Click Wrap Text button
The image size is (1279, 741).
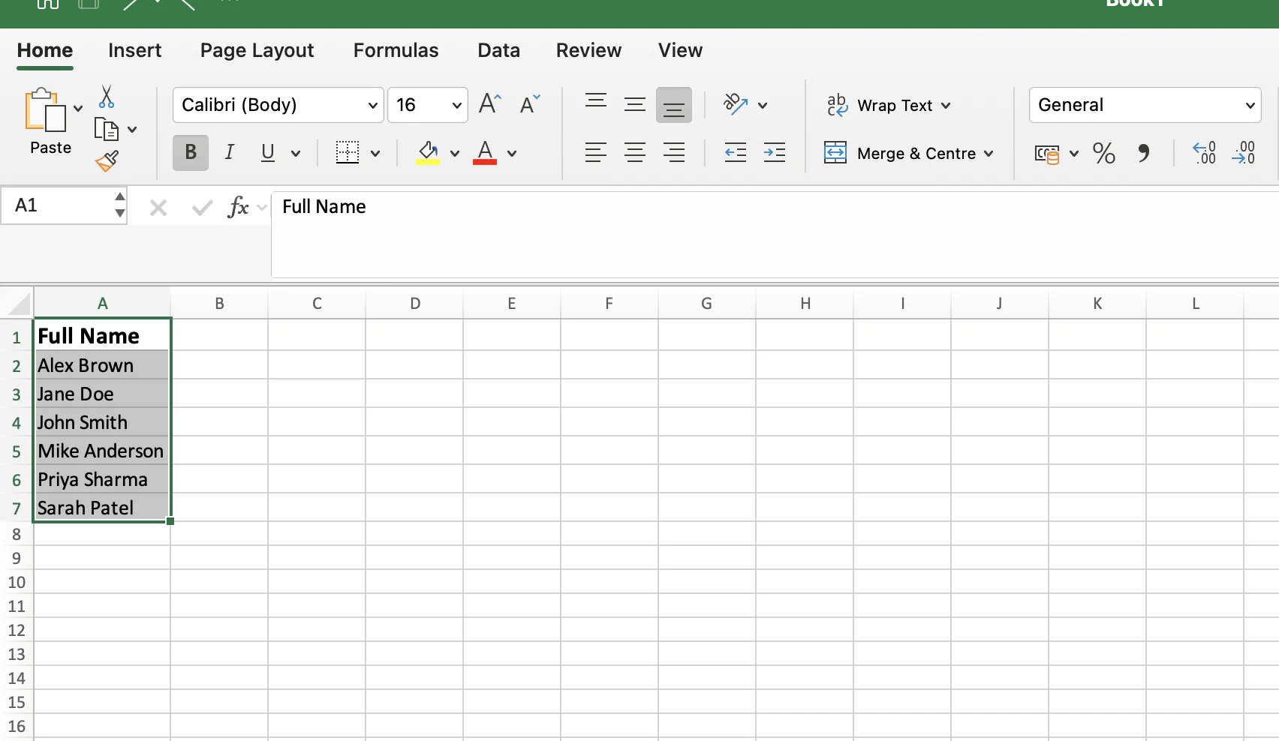pos(880,105)
